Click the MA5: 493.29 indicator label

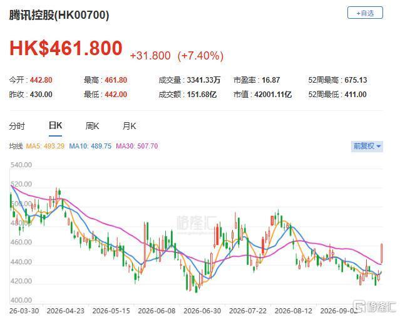45,146
